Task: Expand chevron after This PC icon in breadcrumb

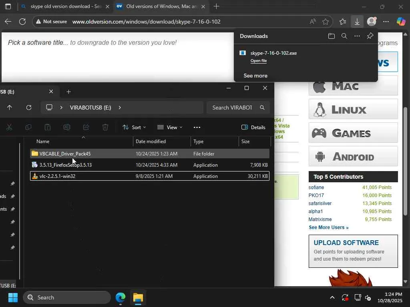Action: pos(61,108)
